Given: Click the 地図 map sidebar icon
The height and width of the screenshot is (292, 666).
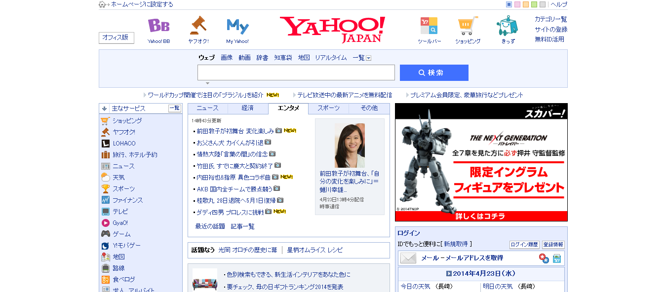Looking at the screenshot, I should pos(105,257).
